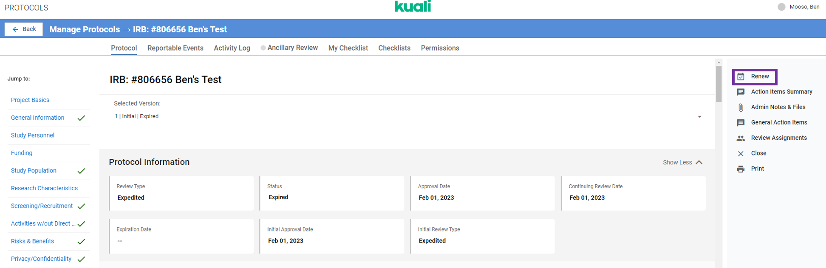This screenshot has width=826, height=268.
Task: Expand the Selected Version dropdown arrow
Action: (x=699, y=117)
